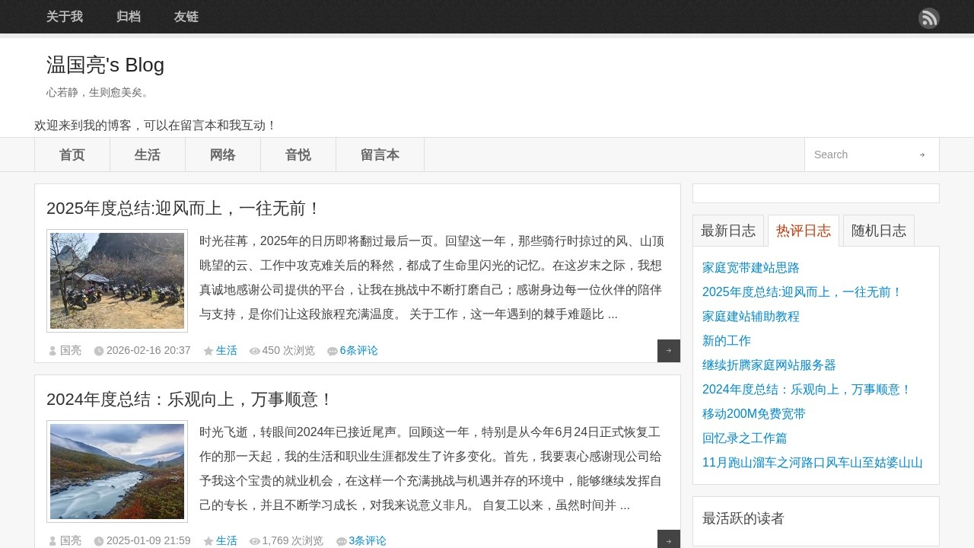Go to 首页 in the navigation bar

click(72, 155)
